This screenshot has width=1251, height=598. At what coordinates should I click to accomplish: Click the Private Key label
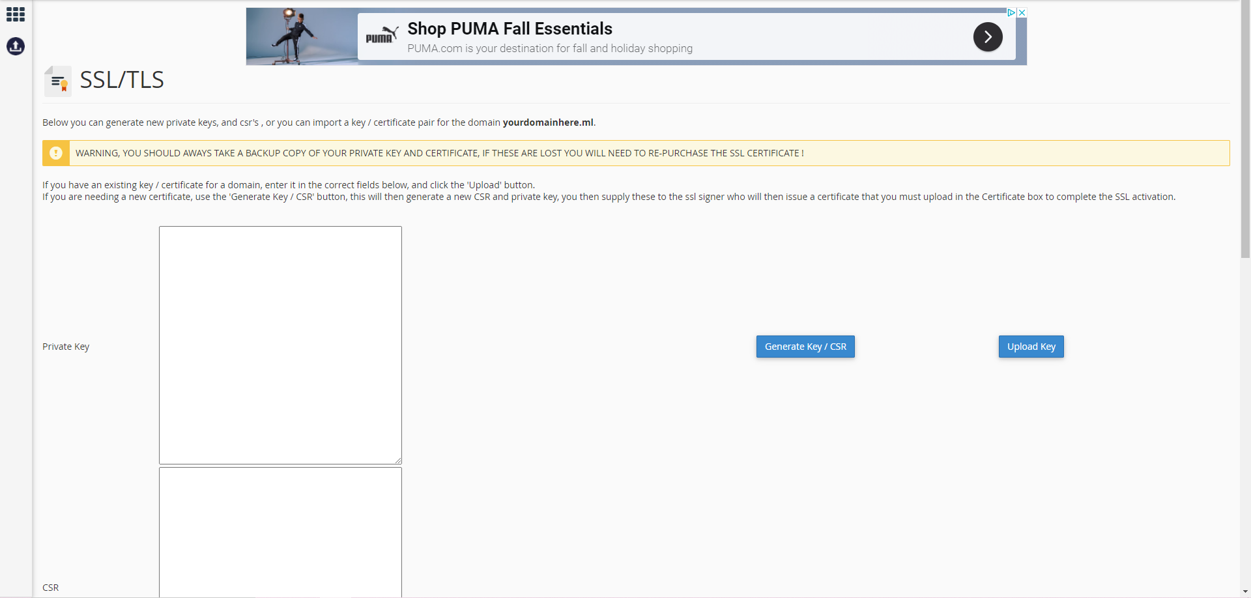tap(66, 347)
